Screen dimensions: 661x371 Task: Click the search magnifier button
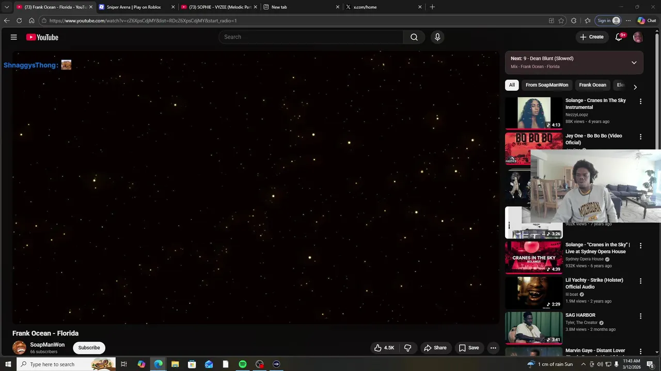point(414,37)
